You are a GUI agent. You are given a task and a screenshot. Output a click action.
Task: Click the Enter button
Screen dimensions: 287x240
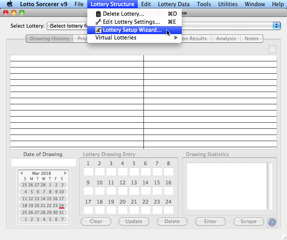(x=210, y=221)
